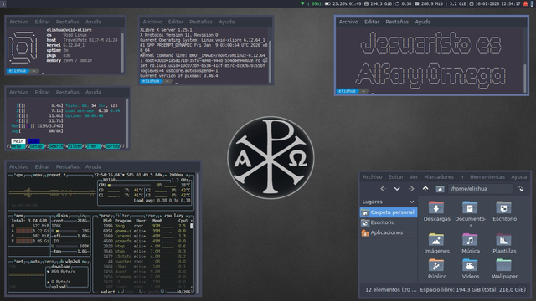Select Carpeta personal in the places sidebar
The width and height of the screenshot is (536, 301).
[389, 212]
